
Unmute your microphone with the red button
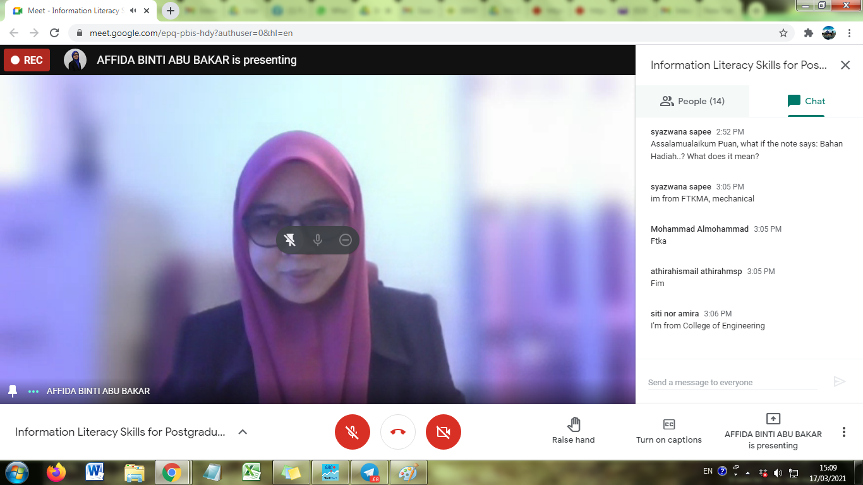point(353,432)
